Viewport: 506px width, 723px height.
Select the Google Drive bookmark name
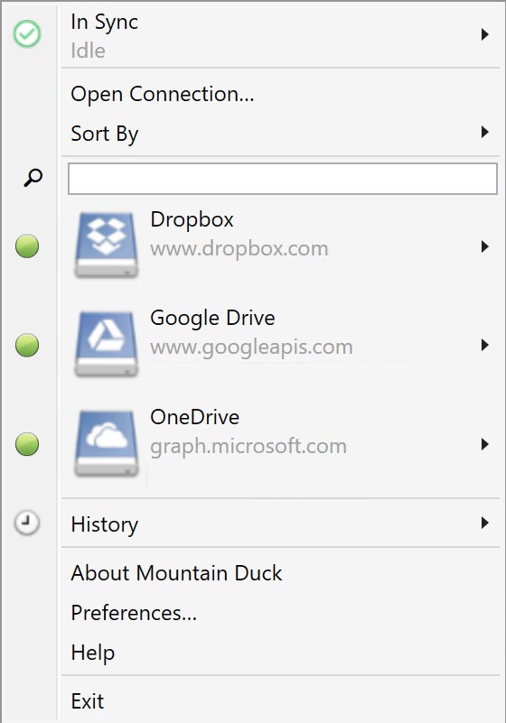coord(213,319)
